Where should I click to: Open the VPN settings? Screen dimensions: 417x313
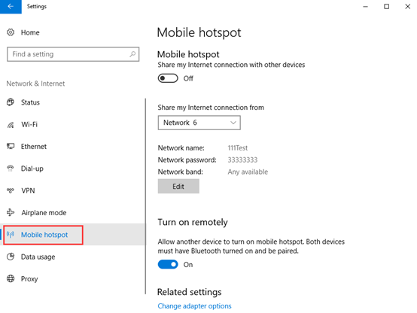pyautogui.click(x=28, y=190)
